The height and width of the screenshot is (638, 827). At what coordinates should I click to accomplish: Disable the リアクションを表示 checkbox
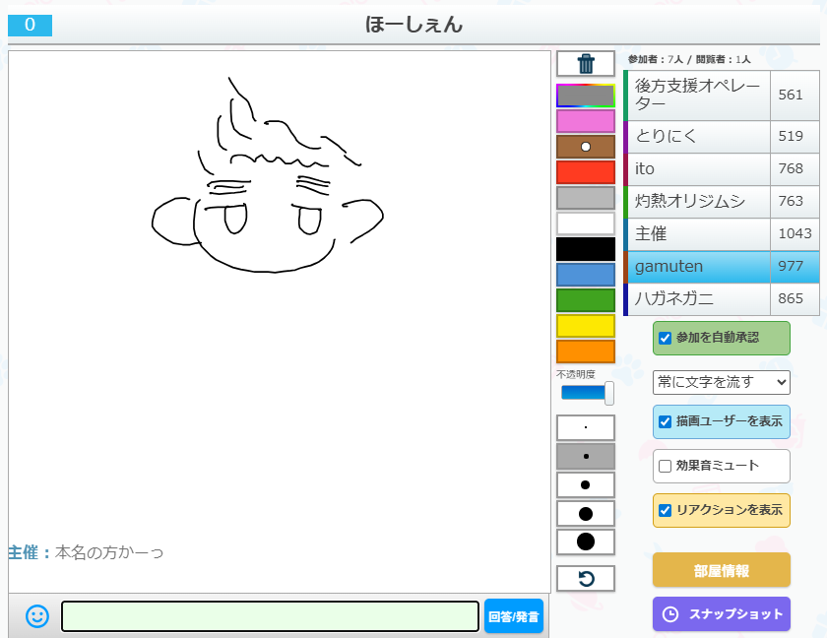point(666,510)
